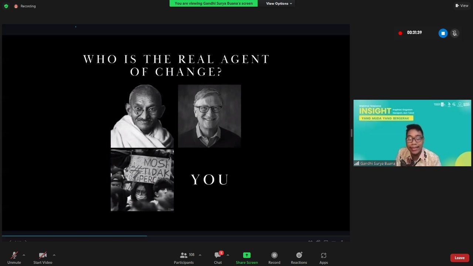Expand audio options arrow beside Unmute
This screenshot has width=473, height=266.
(24, 255)
